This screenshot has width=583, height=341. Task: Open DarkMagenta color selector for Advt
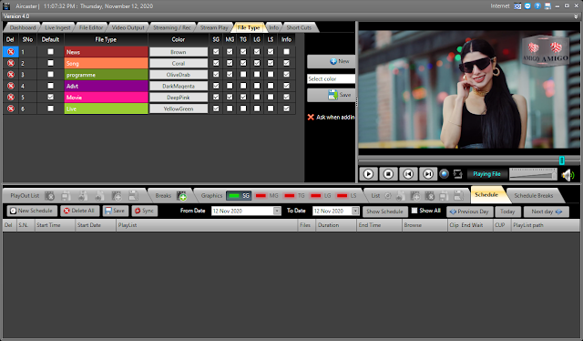(179, 86)
